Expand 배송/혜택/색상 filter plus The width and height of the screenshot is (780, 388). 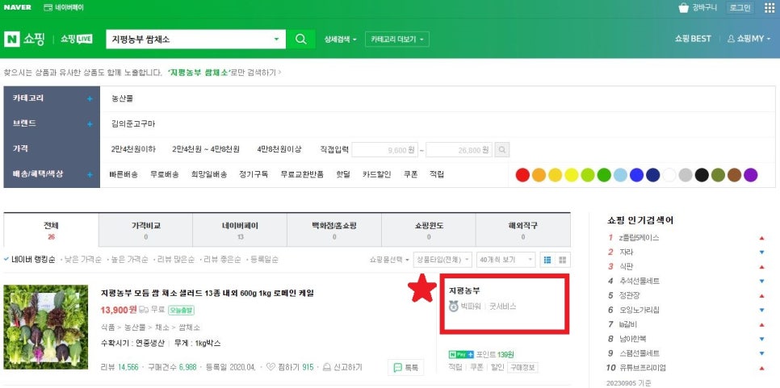tap(90, 175)
